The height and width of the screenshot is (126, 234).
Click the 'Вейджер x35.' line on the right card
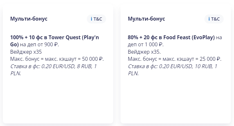(x=144, y=52)
